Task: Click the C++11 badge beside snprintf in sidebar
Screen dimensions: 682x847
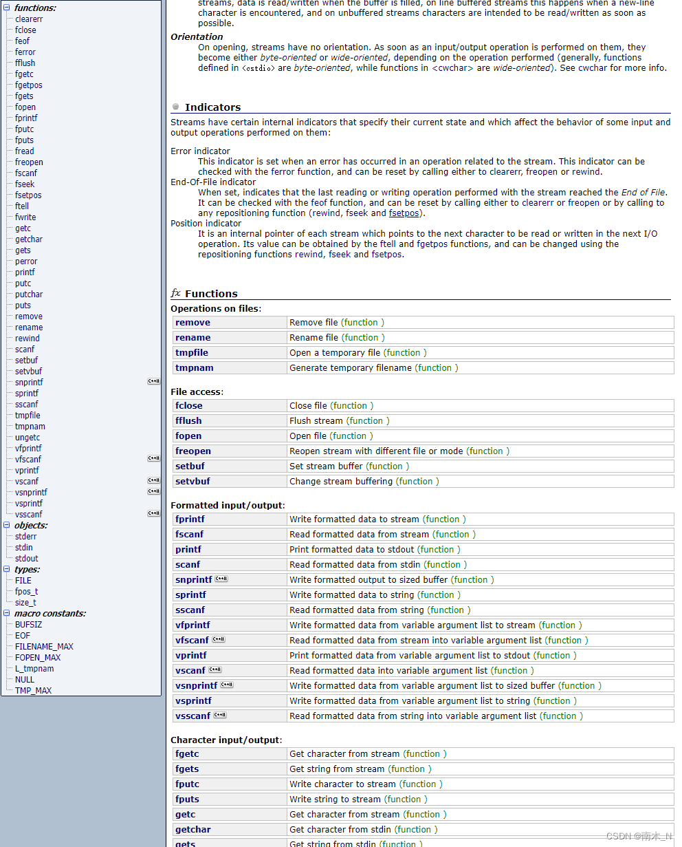Action: tap(154, 381)
